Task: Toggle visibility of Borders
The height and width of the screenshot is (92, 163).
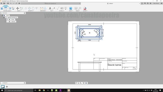Action: tap(7, 19)
